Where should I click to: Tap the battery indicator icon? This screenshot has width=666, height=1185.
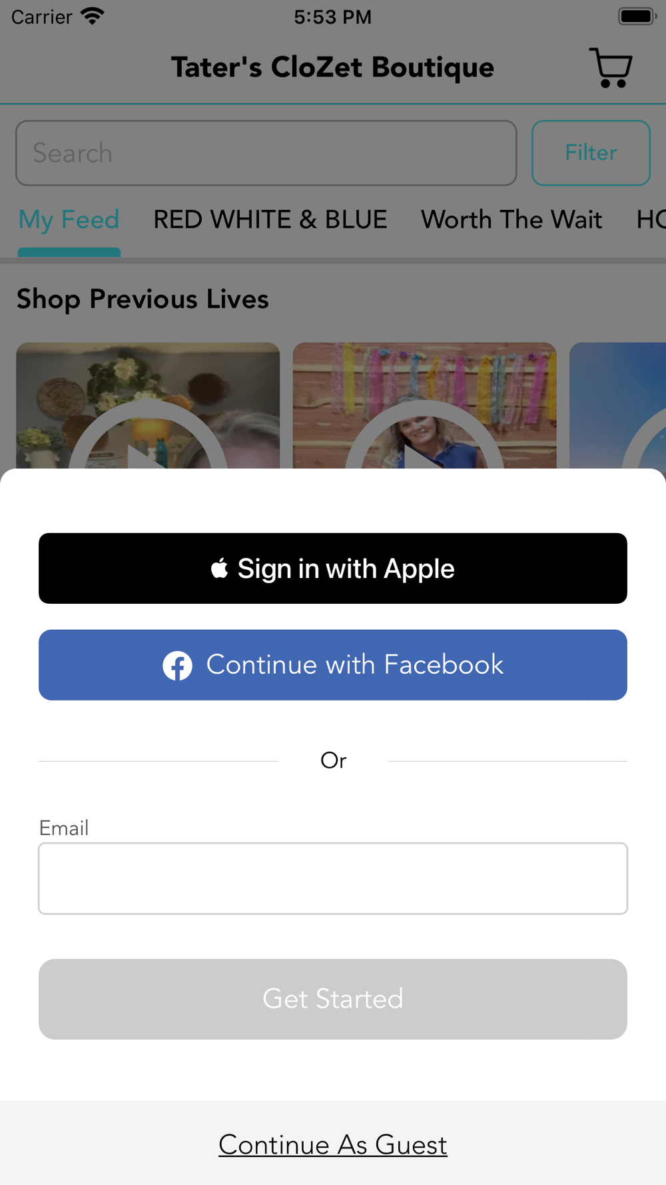(637, 16)
